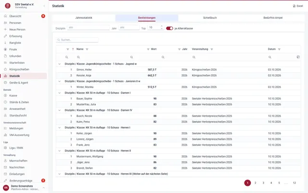The width and height of the screenshot is (308, 193).
Task: Open VM-Auswertung chart icon
Action: pos(5,135)
